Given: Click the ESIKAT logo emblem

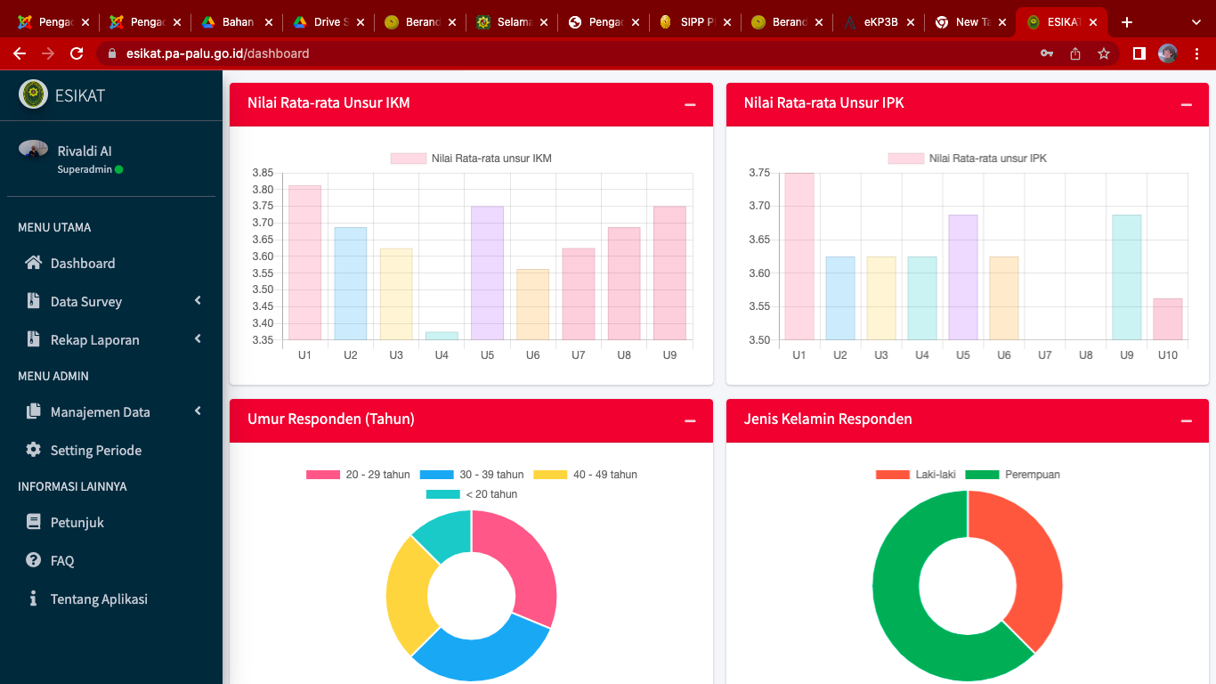Looking at the screenshot, I should (x=33, y=94).
